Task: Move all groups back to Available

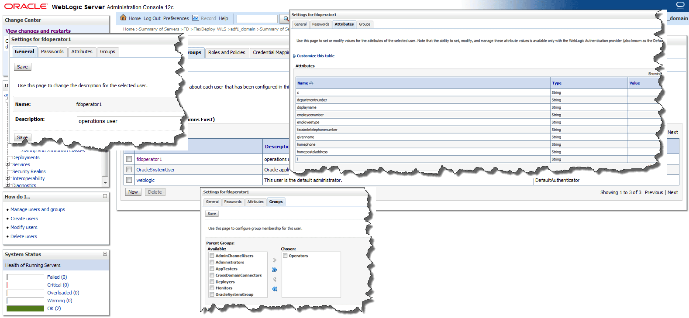Action: point(275,289)
